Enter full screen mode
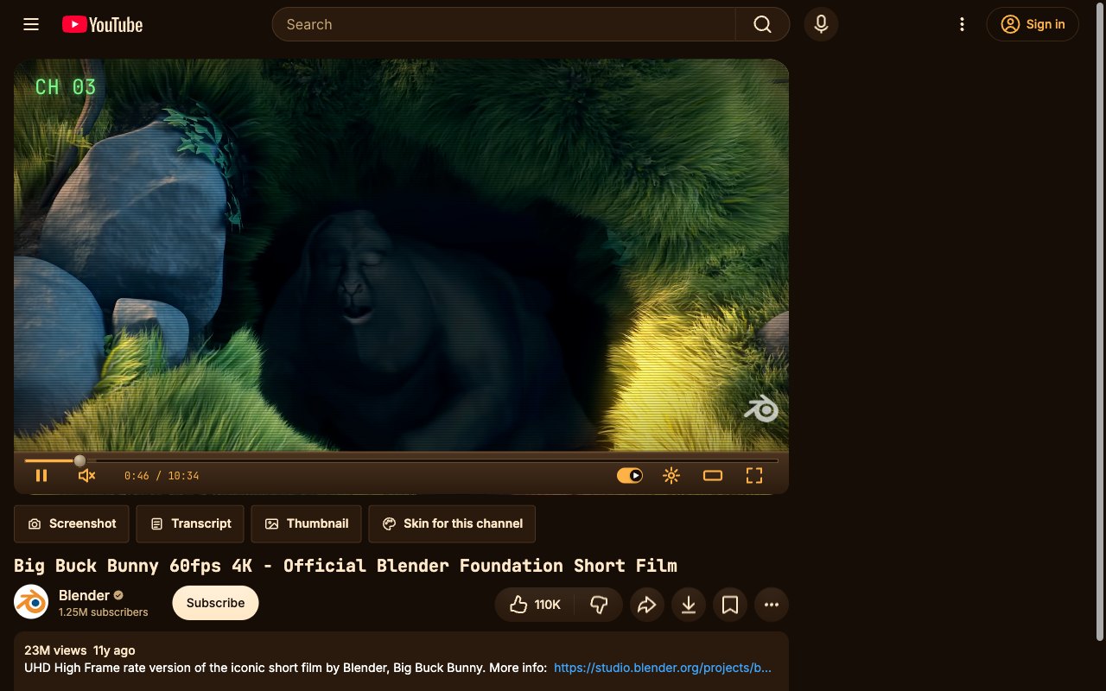The height and width of the screenshot is (691, 1106). (x=754, y=475)
